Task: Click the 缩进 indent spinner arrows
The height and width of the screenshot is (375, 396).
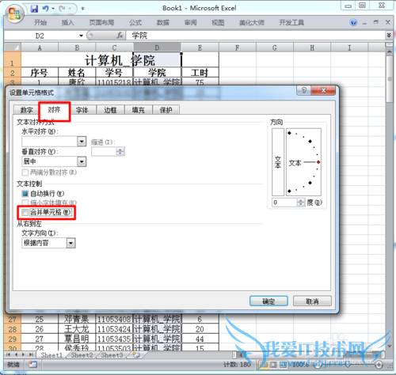Action: [x=120, y=151]
